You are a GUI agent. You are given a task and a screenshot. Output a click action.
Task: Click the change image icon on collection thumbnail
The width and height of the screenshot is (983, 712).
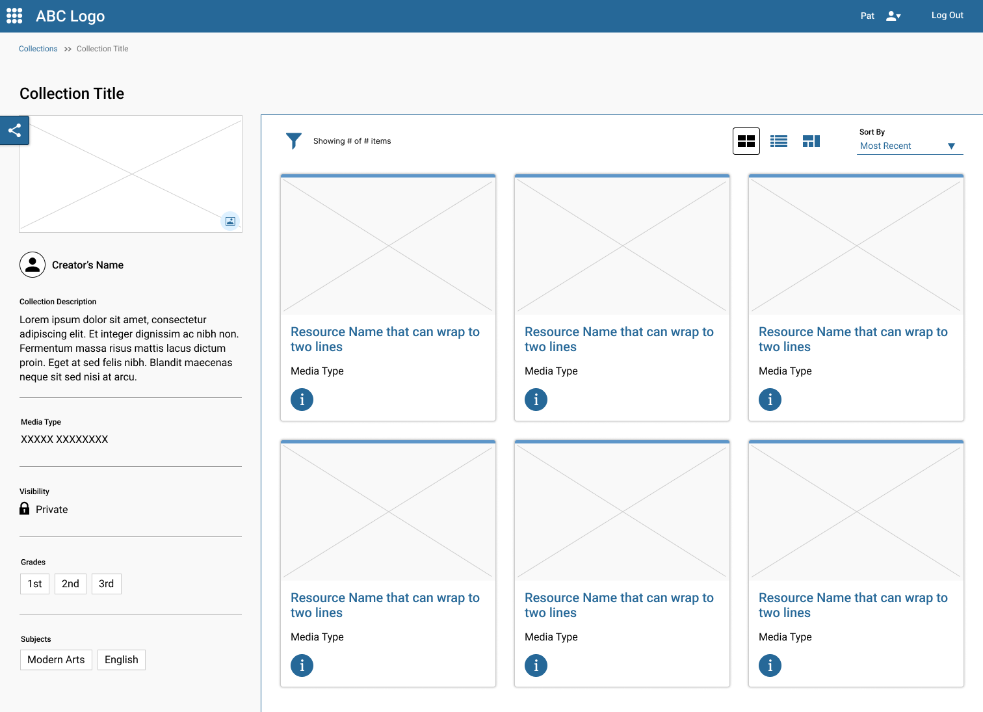230,221
